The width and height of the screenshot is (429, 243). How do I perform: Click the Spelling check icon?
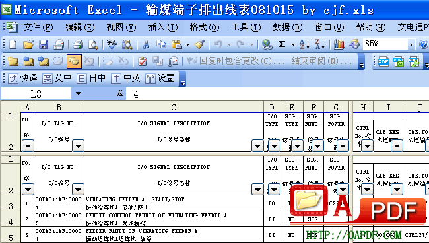click(112, 44)
